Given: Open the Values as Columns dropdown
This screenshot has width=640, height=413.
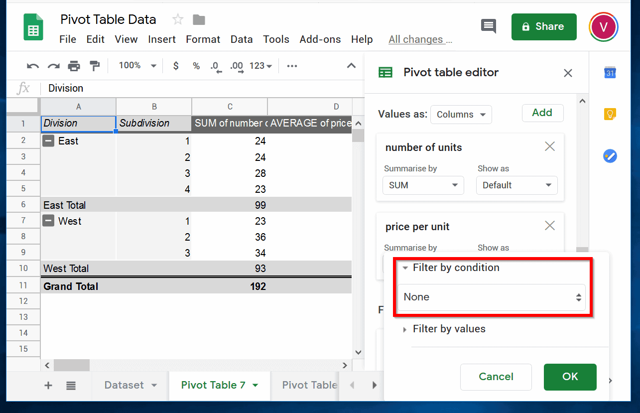Looking at the screenshot, I should click(x=460, y=114).
